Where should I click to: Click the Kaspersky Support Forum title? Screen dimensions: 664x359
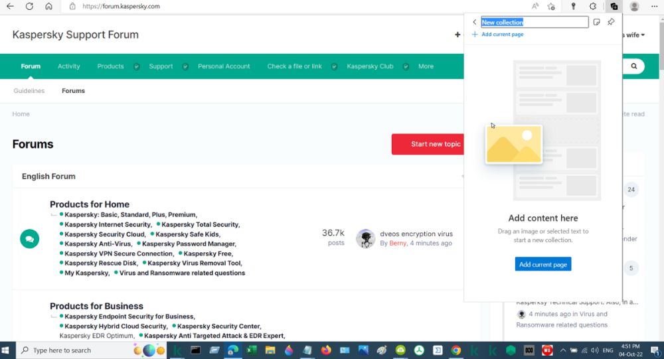pos(76,35)
